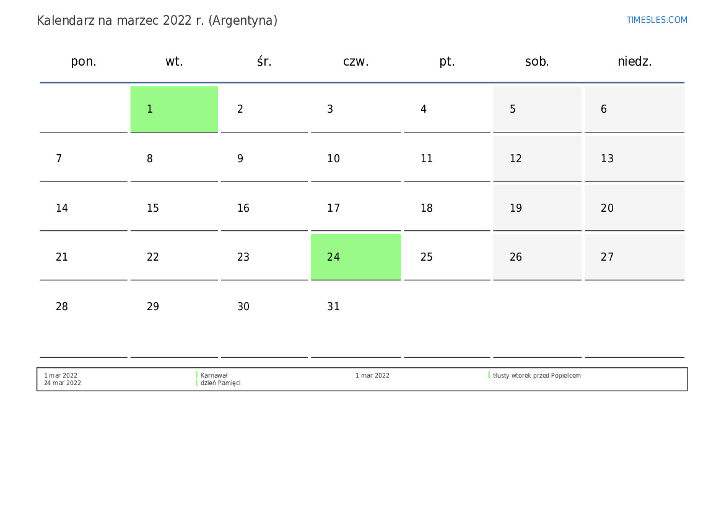Screen dimensions: 724x512
Task: Click the '24 mar 2022' legend date
Action: click(63, 383)
